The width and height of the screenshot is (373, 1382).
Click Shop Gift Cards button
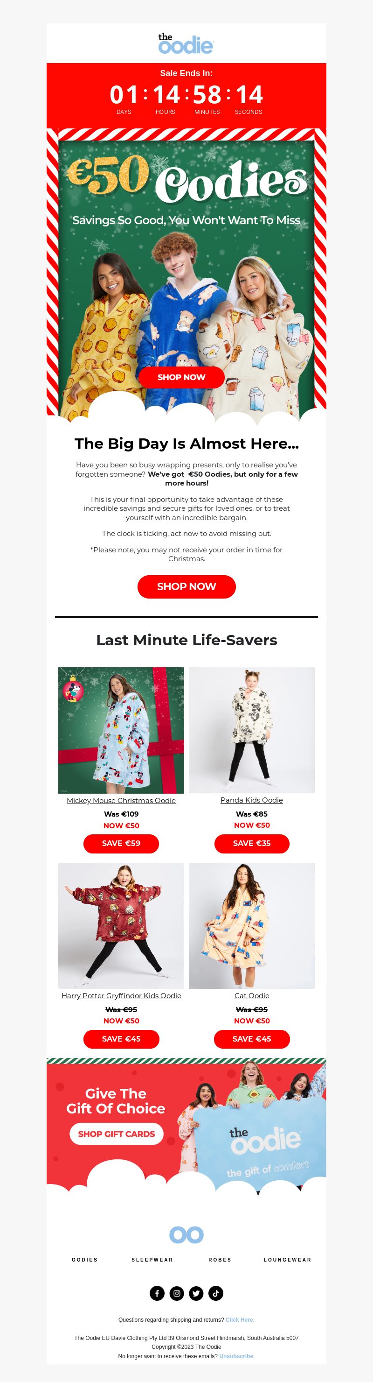(x=116, y=1134)
